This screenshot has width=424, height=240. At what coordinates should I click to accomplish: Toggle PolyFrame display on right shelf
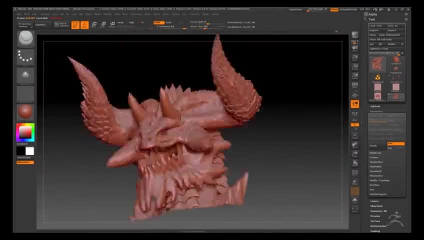pyautogui.click(x=355, y=172)
